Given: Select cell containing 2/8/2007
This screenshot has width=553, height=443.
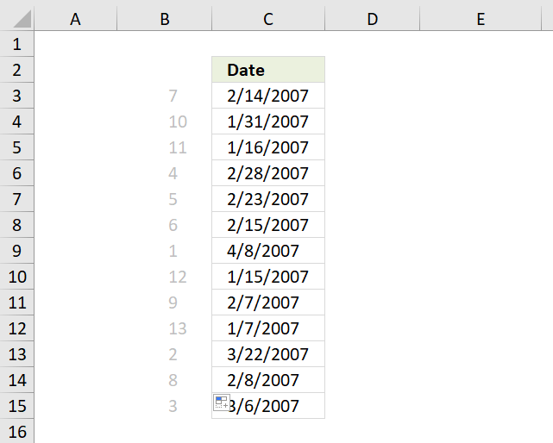Looking at the screenshot, I should coord(268,380).
